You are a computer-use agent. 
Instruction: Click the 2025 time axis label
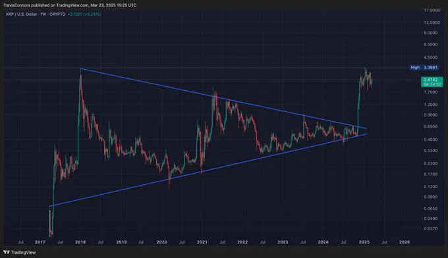tap(364, 242)
